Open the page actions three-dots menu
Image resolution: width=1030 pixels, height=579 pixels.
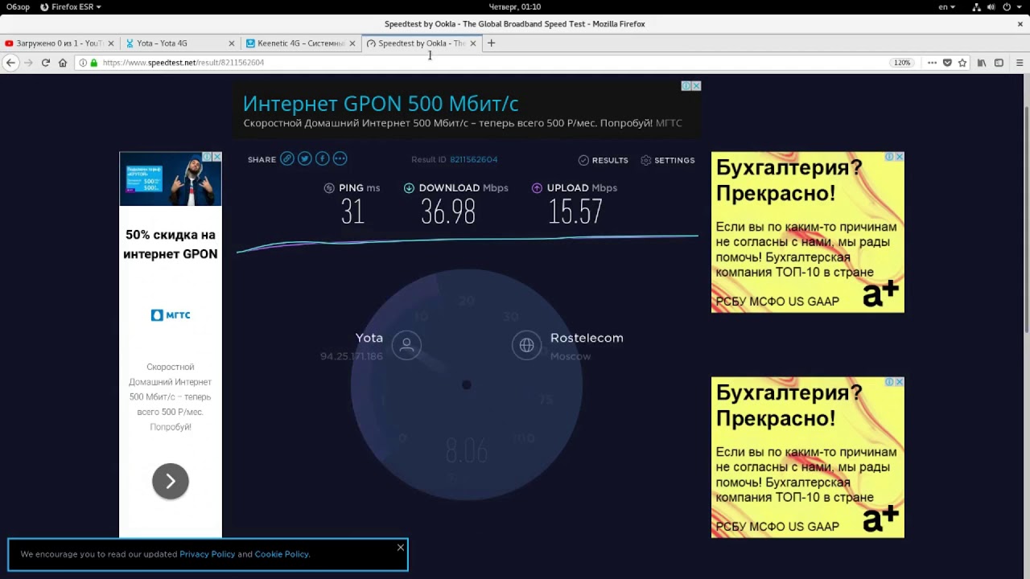pos(932,62)
